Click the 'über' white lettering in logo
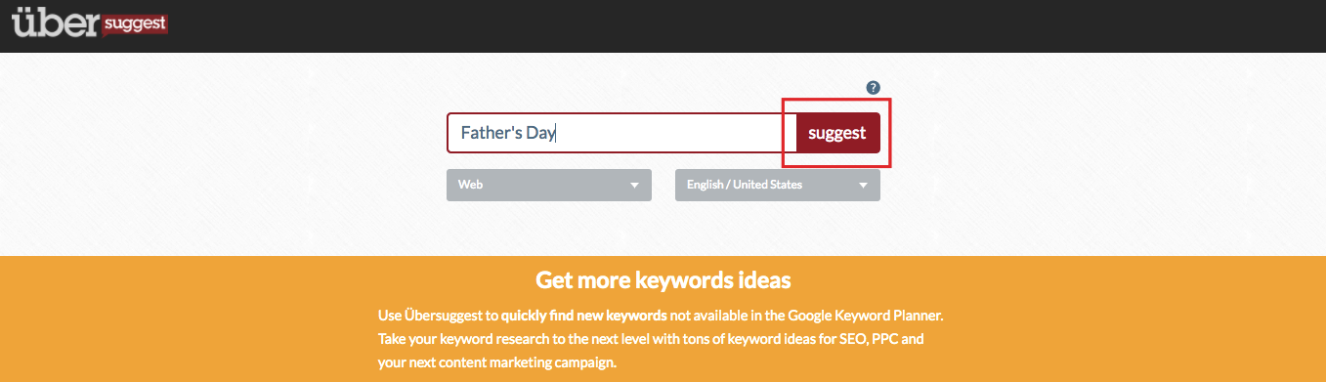Viewport: 1326px width, 382px height. (x=54, y=23)
